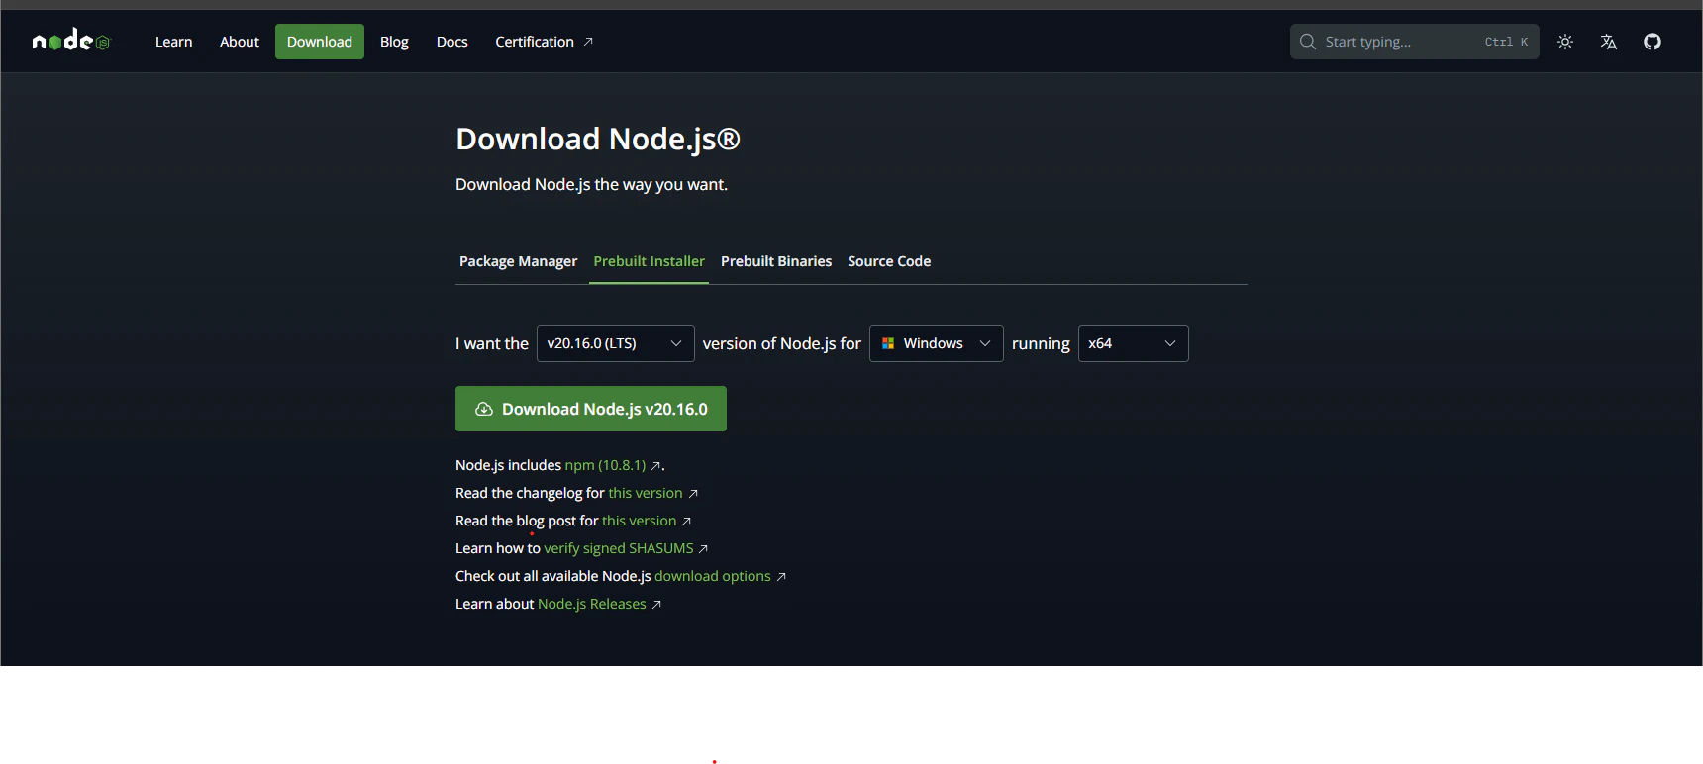Switch to the Prebuilt Binaries tab
The width and height of the screenshot is (1703, 764).
click(x=776, y=261)
